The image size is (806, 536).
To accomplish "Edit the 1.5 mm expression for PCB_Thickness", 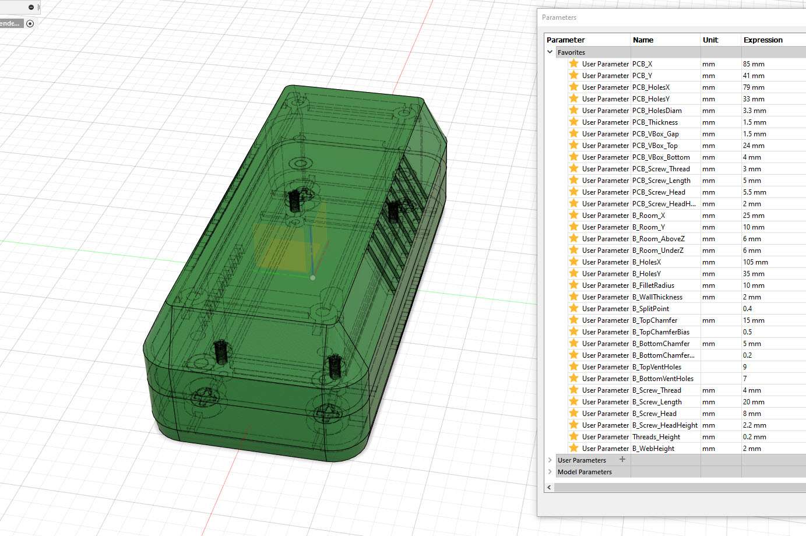I will point(754,122).
